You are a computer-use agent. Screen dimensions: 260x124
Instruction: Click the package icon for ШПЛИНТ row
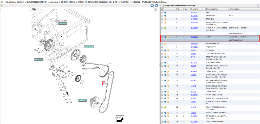168,113
